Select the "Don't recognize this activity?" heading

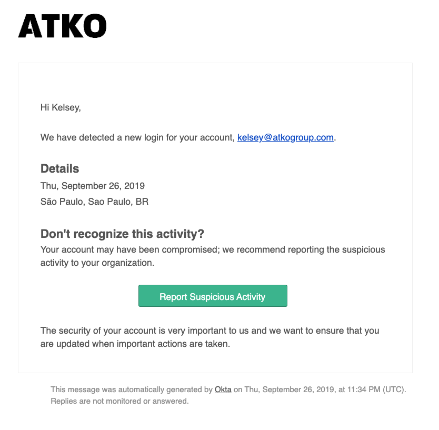coord(122,234)
